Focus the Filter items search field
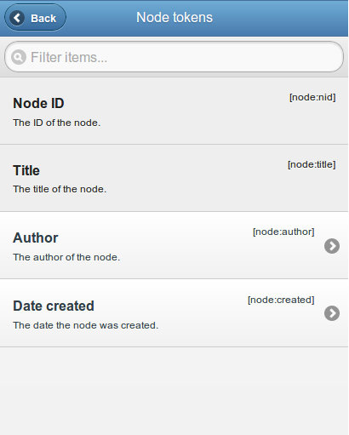This screenshot has height=435, width=349. coord(174,57)
